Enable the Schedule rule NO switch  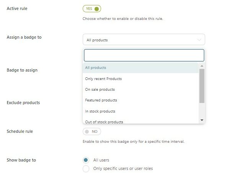92,132
